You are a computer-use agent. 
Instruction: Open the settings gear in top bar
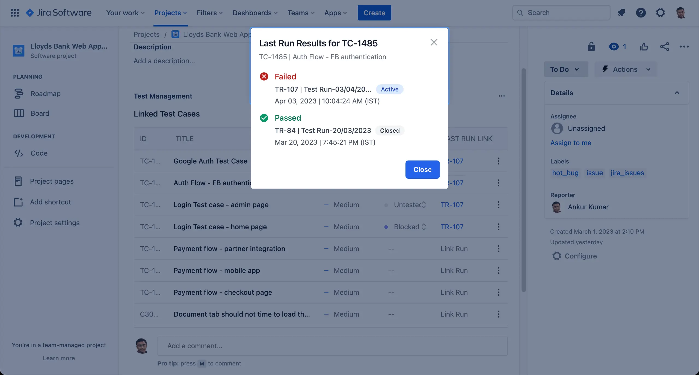(660, 13)
